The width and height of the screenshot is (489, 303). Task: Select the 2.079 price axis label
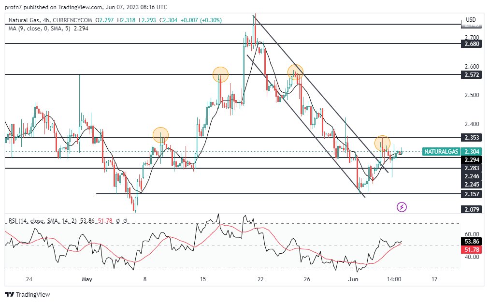click(472, 209)
